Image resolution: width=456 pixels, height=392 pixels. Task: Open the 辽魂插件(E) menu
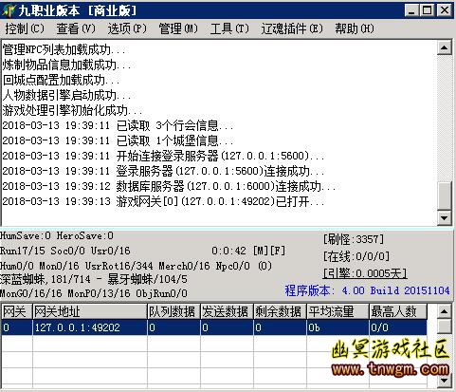[x=292, y=28]
